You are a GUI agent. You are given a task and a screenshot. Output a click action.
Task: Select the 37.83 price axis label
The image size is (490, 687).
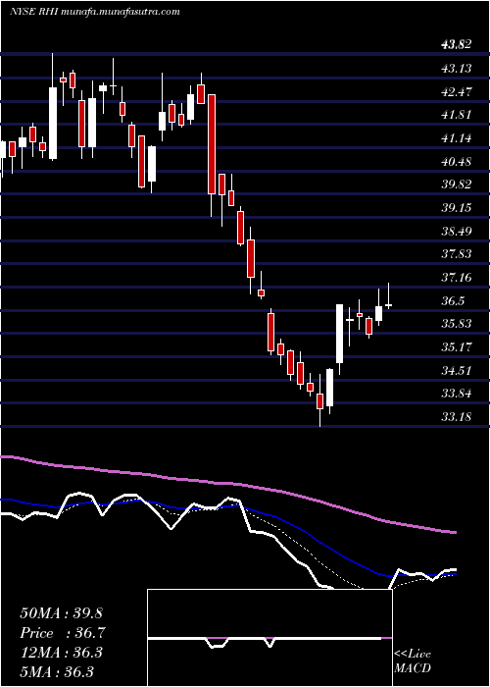click(x=457, y=253)
